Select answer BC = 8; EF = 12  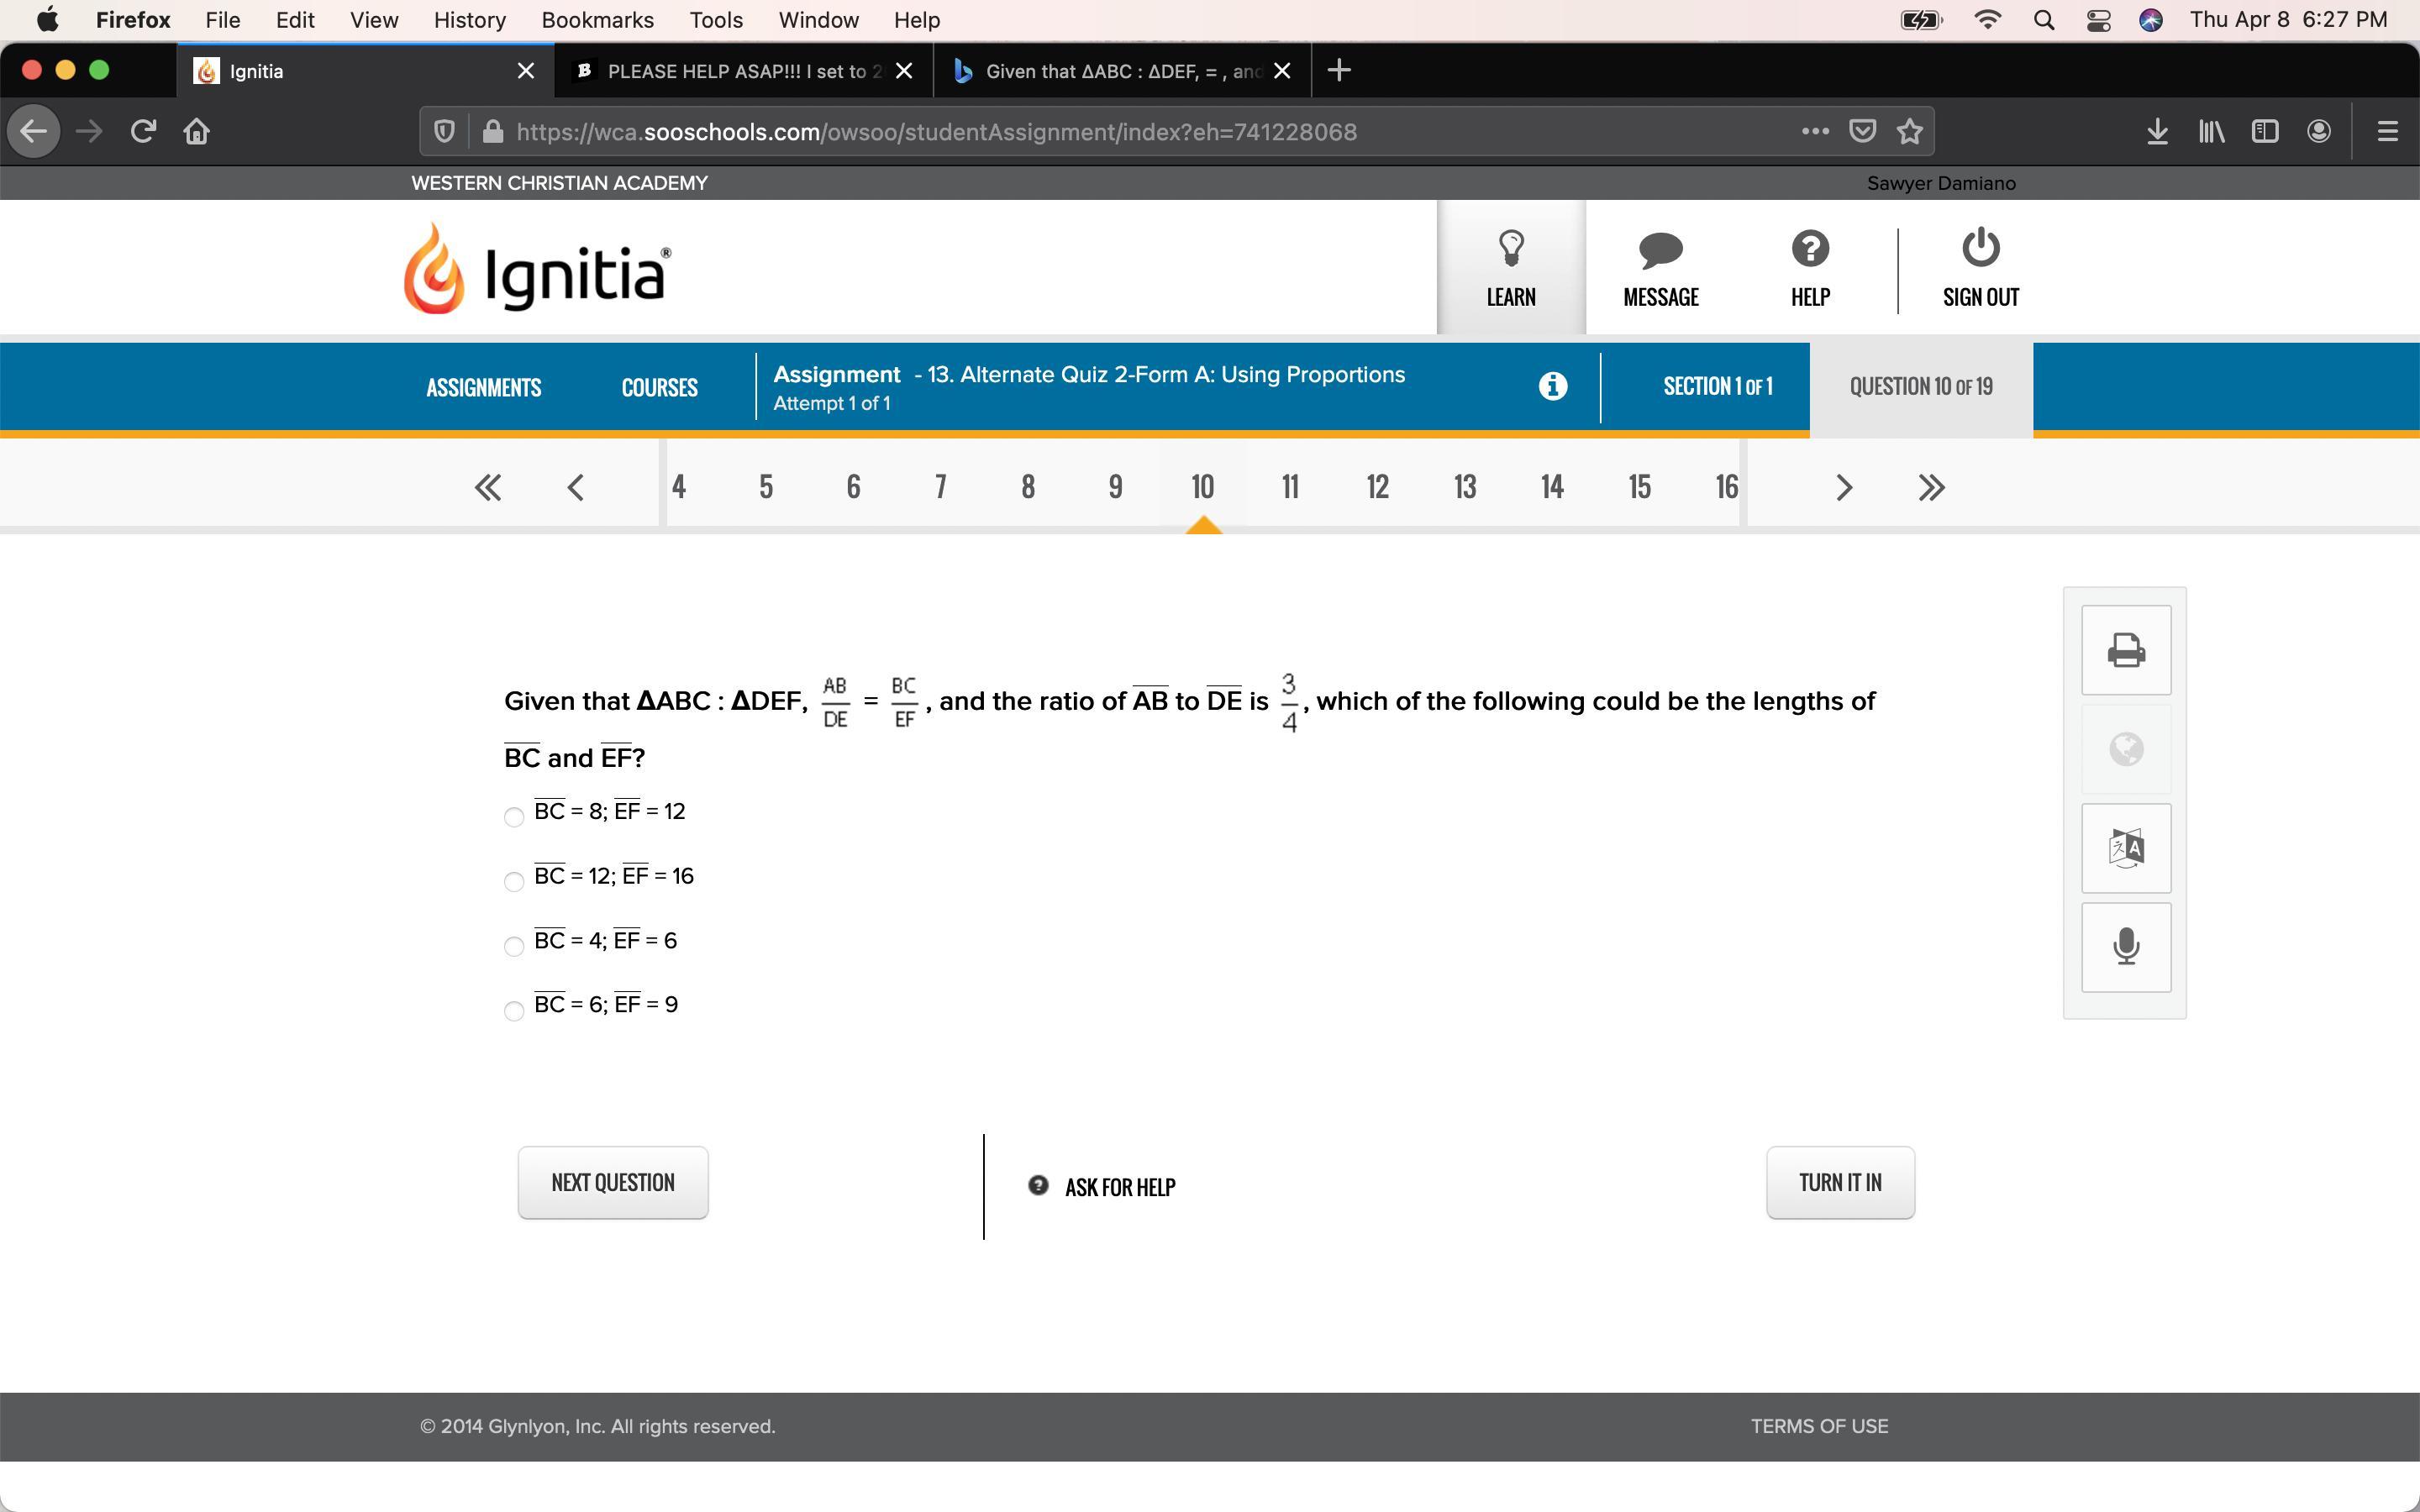coord(514,817)
